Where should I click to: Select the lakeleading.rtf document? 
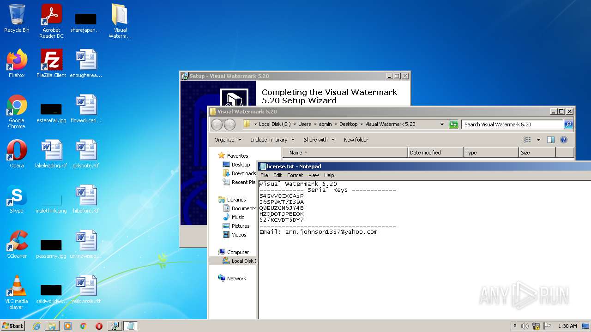pos(51,154)
